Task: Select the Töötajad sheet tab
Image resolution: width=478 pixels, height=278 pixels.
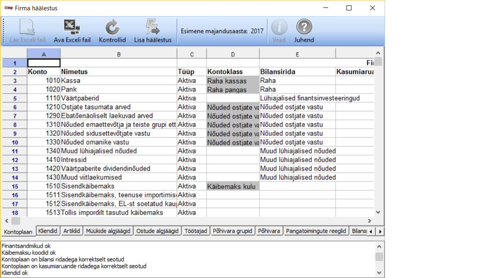Action: pos(195,231)
